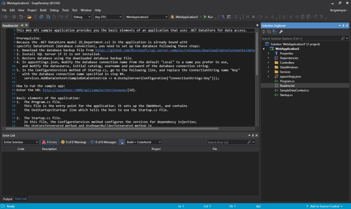Expand the Properties node arrow
Image resolution: width=351 pixels, height=209 pixels.
[269, 53]
